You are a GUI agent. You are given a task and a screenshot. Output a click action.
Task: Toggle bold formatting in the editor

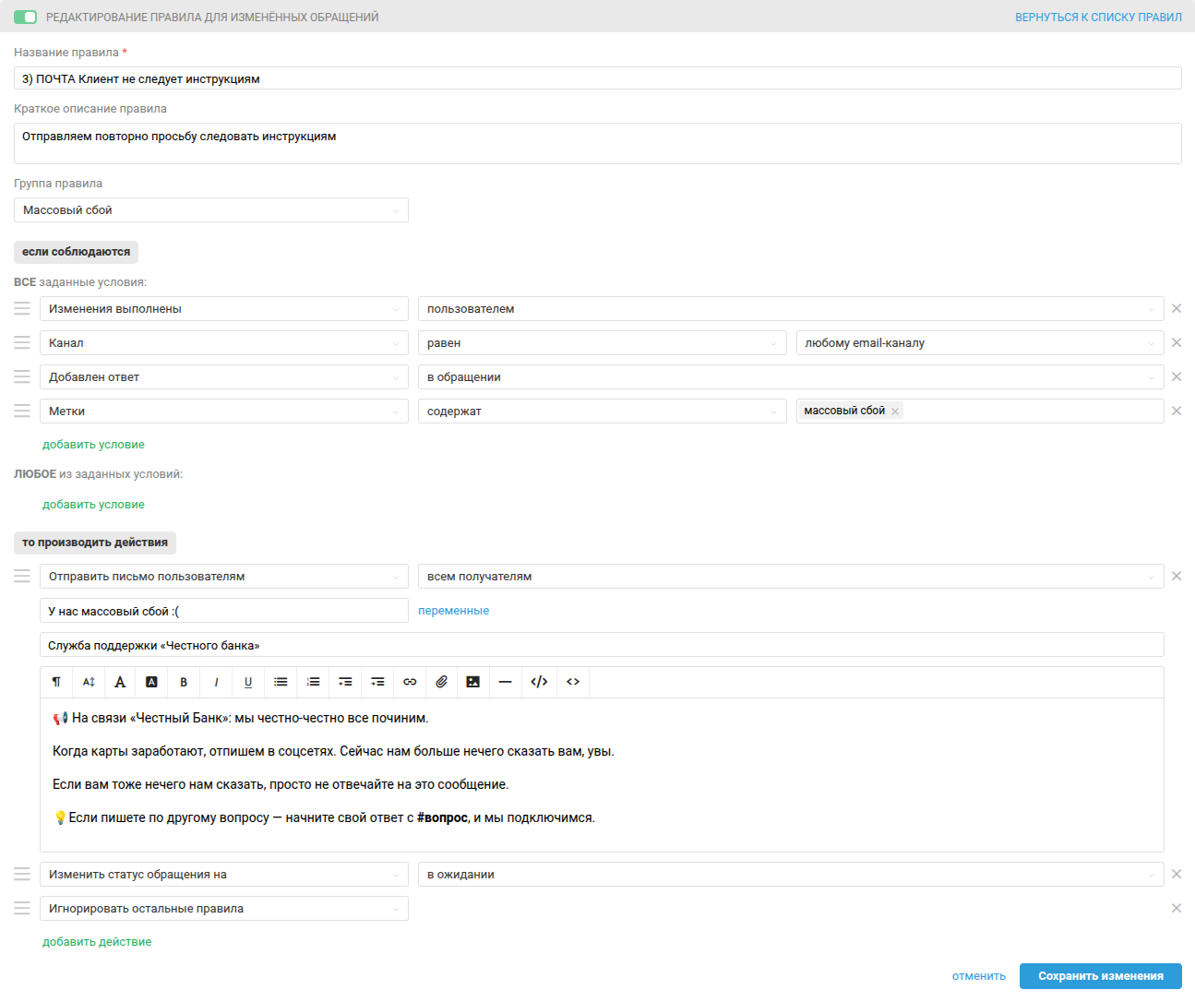(x=184, y=682)
